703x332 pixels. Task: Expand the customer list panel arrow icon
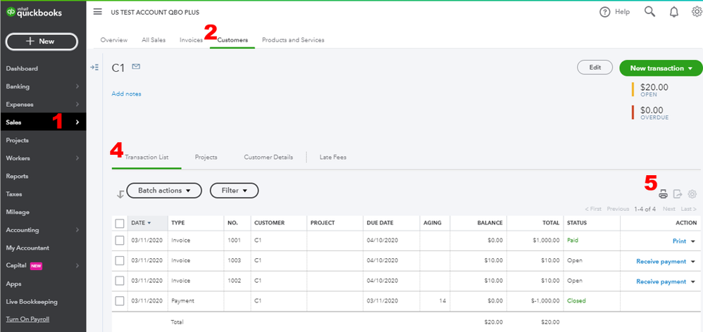point(94,67)
